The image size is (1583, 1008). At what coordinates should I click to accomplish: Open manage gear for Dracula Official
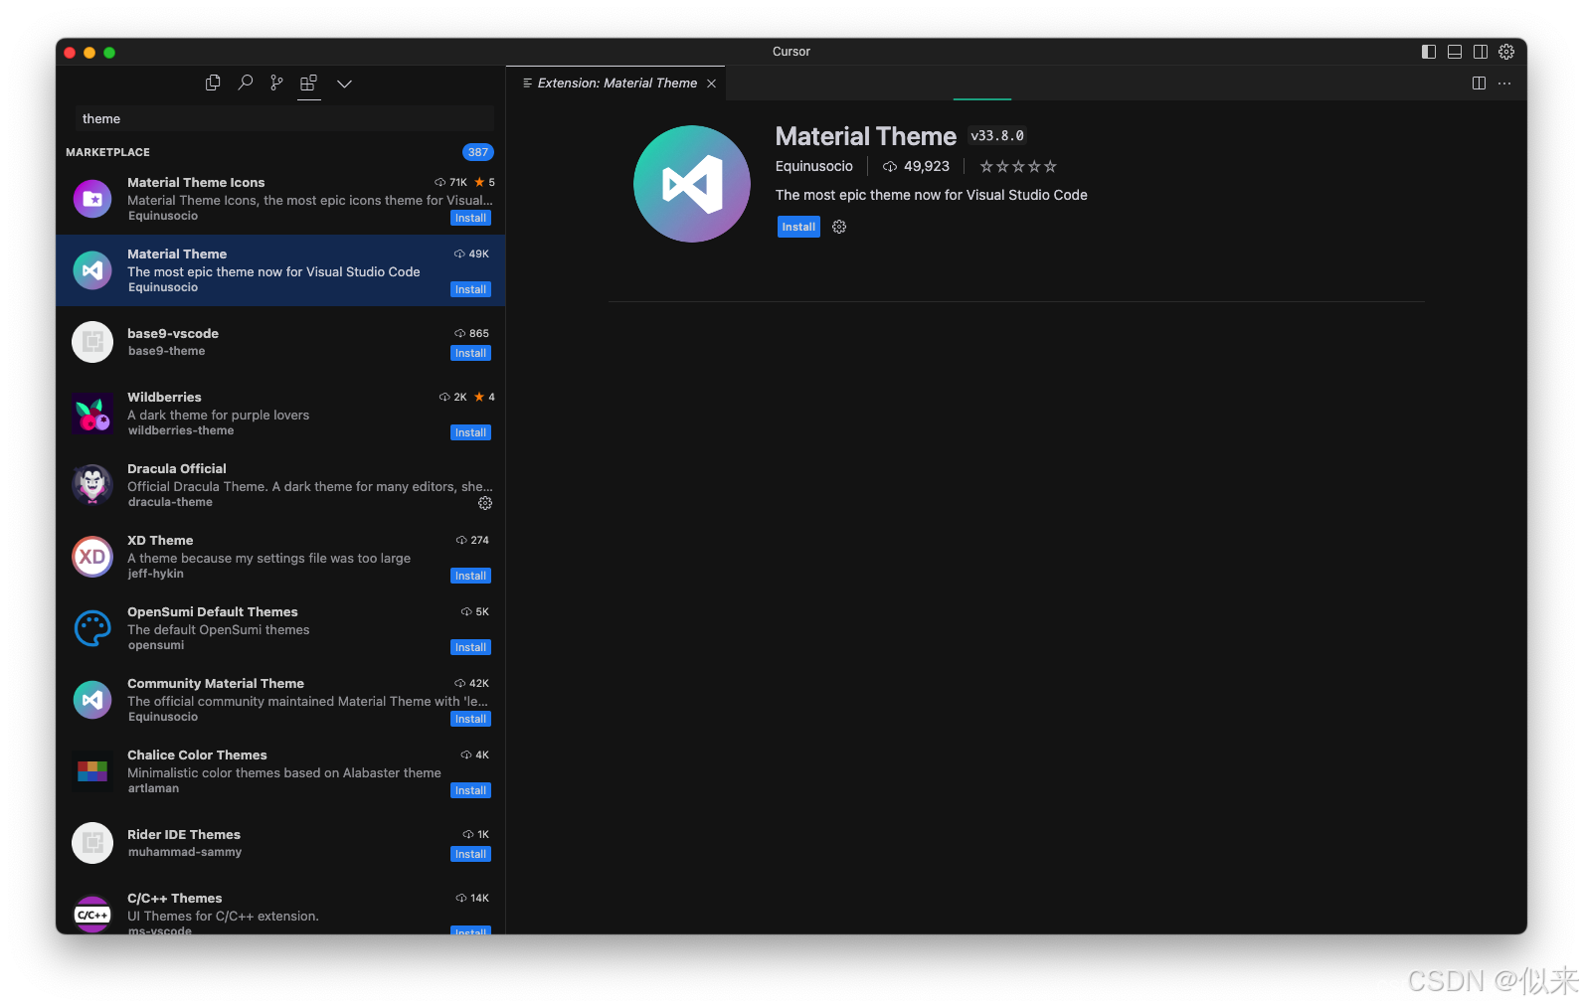(x=485, y=503)
